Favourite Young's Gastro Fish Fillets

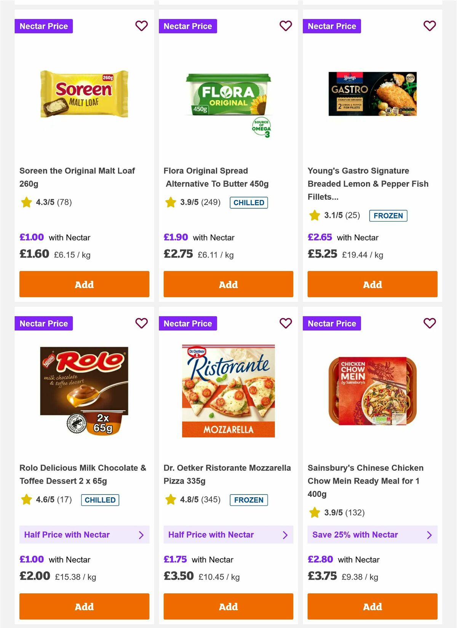point(429,26)
